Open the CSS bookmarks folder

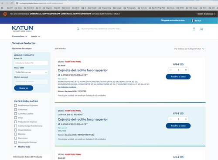57,8
